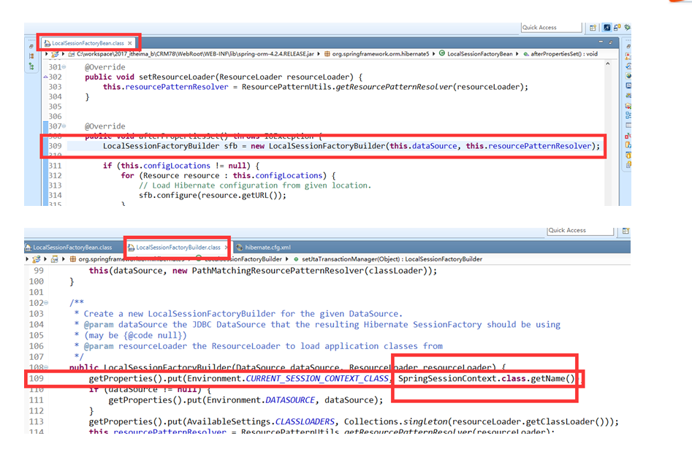The width and height of the screenshot is (692, 452).
Task: Click the hierarchy icon in top left sidebar
Action: 31,66
